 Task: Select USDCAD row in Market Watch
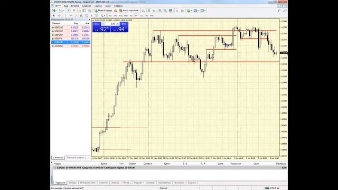[x=70, y=27]
